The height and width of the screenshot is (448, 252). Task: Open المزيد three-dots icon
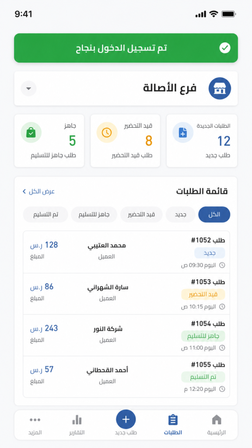click(35, 420)
